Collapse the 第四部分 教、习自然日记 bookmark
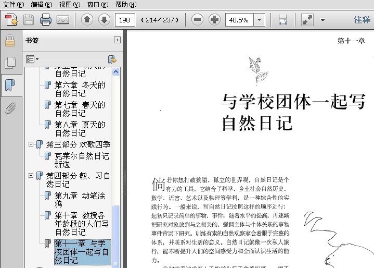 click(31, 176)
